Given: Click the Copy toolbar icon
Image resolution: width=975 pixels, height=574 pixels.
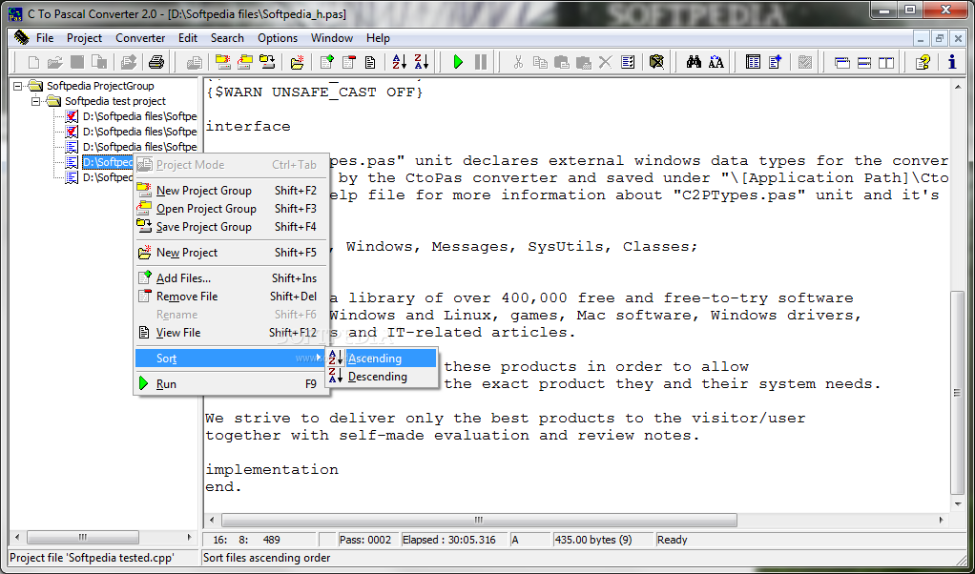Looking at the screenshot, I should (x=540, y=62).
